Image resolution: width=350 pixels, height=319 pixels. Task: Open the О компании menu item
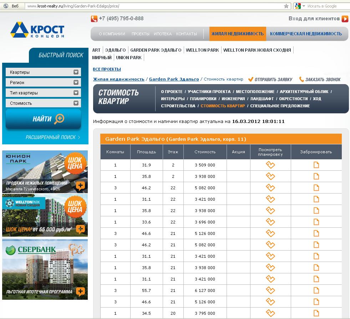(x=112, y=34)
